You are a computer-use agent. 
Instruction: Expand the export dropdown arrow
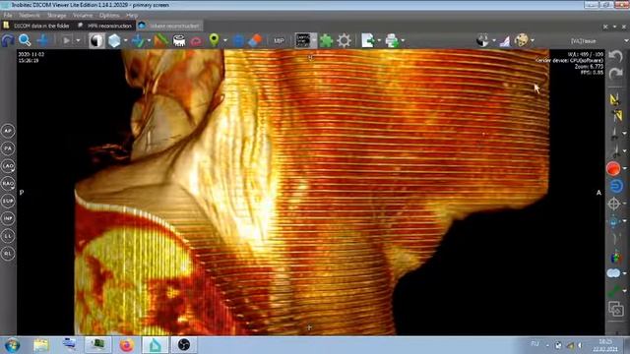pyautogui.click(x=379, y=40)
